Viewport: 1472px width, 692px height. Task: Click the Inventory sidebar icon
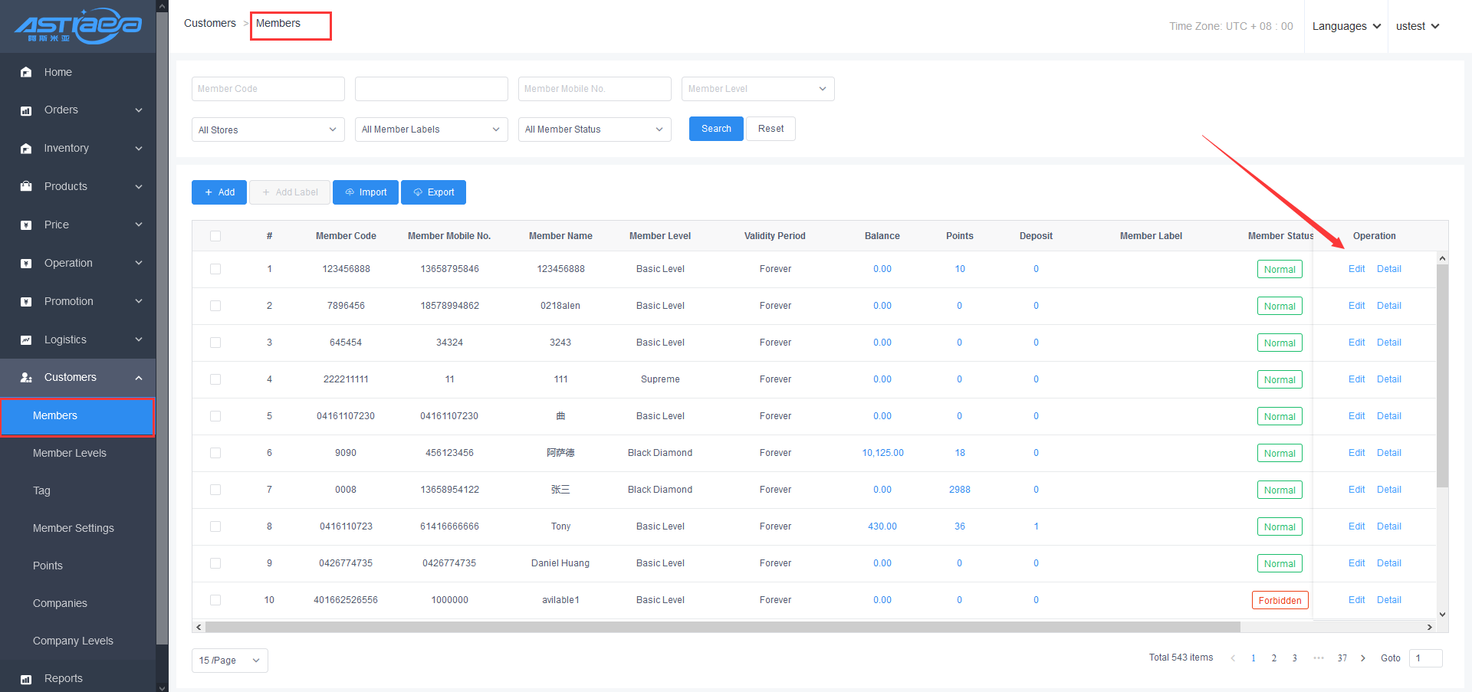[26, 149]
